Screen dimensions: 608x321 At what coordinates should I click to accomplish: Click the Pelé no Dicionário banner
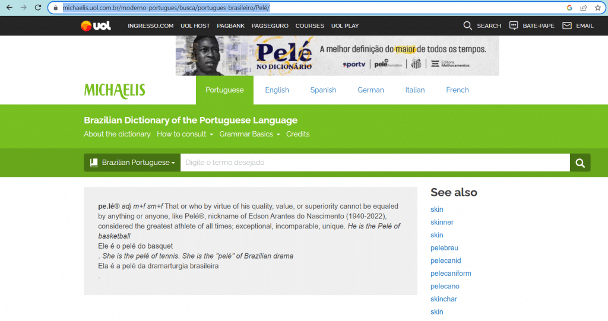coord(337,56)
